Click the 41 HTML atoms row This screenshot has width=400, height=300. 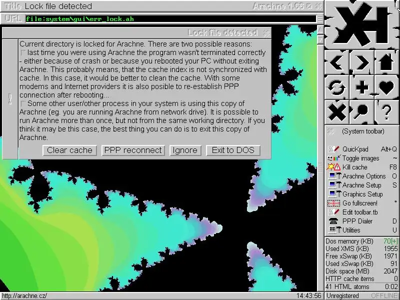[361, 286]
